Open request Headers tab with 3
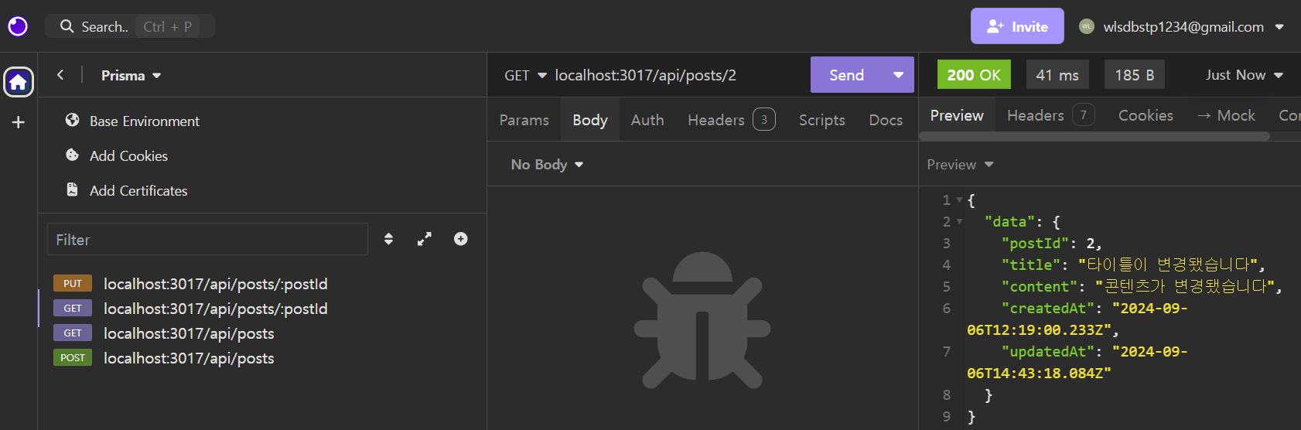The width and height of the screenshot is (1301, 430). (x=731, y=120)
